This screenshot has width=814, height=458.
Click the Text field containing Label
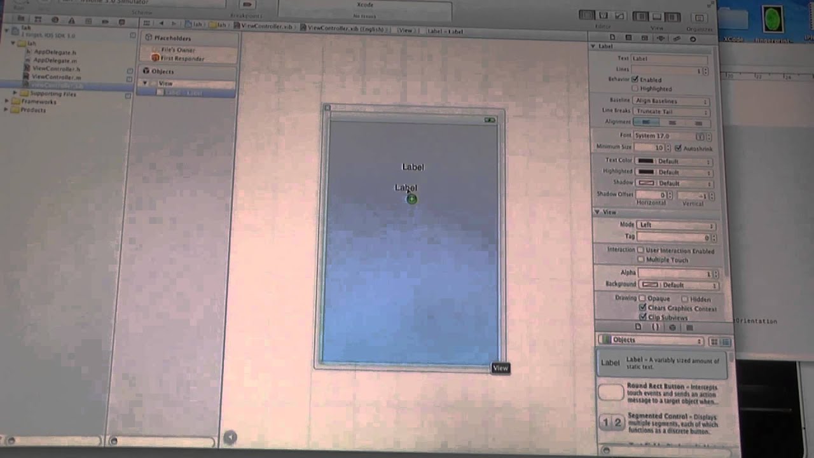(670, 59)
